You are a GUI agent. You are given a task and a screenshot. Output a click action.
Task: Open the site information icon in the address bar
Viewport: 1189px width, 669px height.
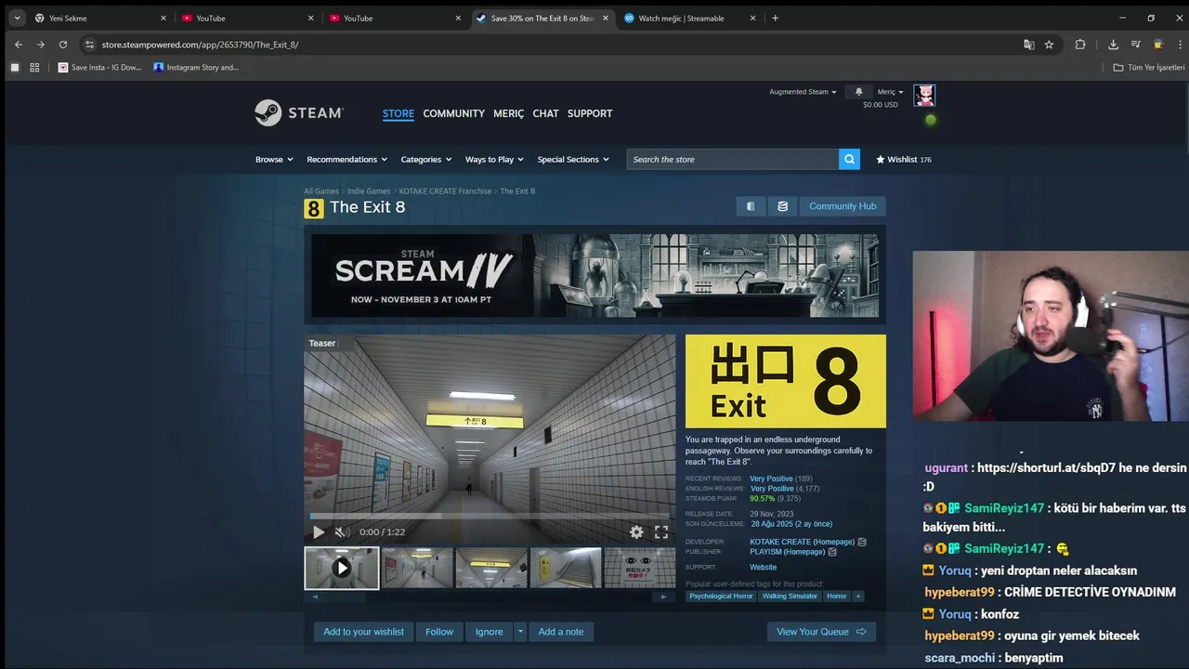coord(89,44)
